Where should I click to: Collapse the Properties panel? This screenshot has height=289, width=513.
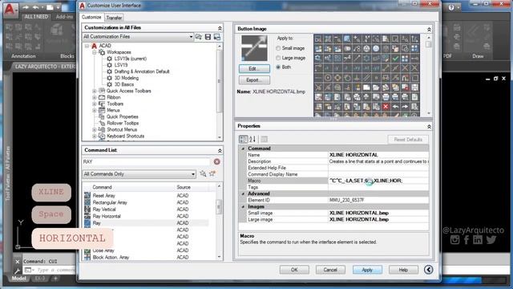[429, 127]
